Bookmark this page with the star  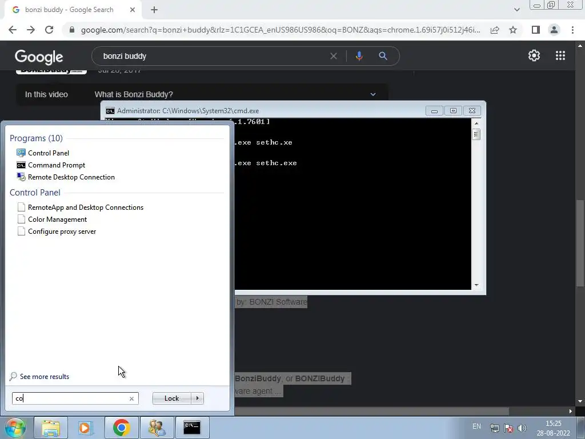coord(513,30)
